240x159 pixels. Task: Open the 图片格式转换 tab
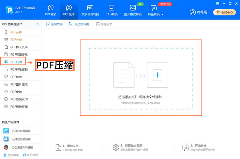coord(133,11)
